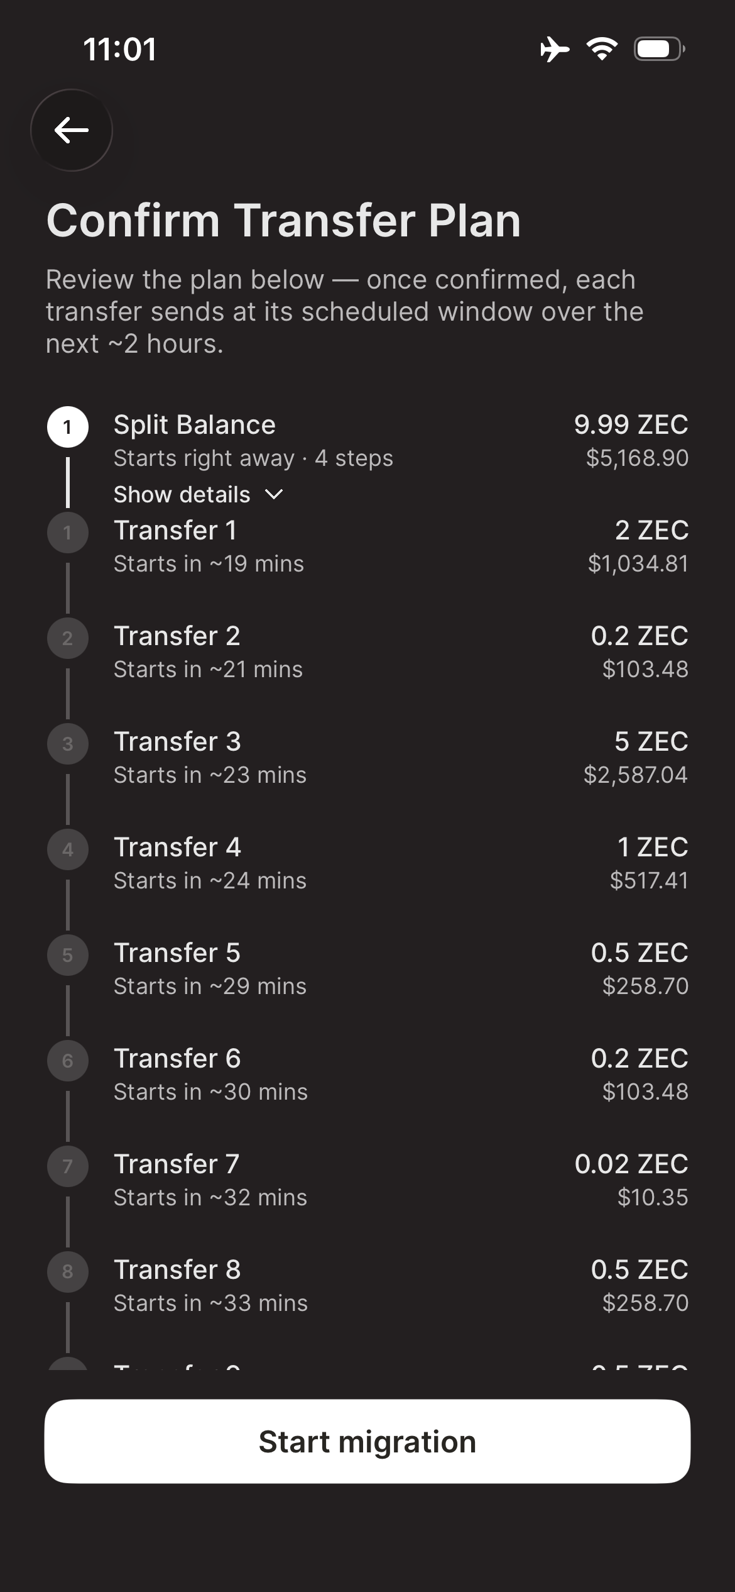The width and height of the screenshot is (735, 1592).
Task: Tap the battery status icon
Action: click(x=659, y=49)
